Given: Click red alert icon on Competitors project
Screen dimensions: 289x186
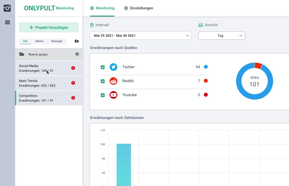Looking at the screenshot, I should [x=73, y=98].
